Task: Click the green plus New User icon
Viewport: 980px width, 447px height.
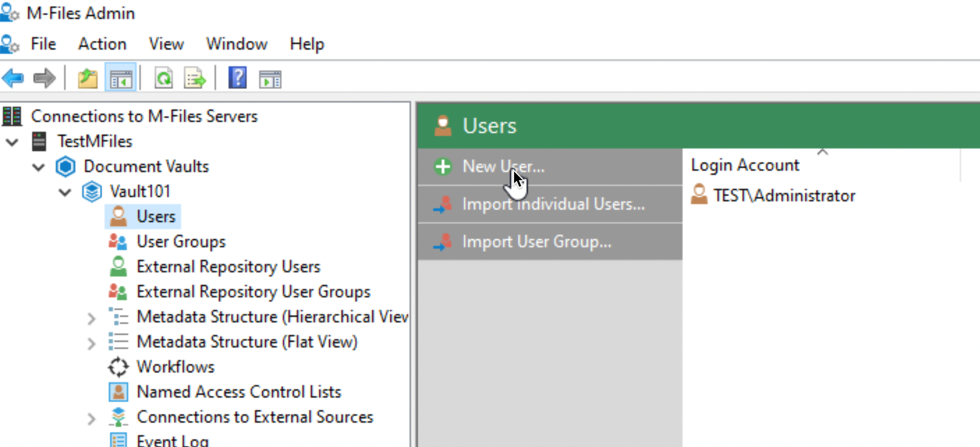Action: click(x=443, y=166)
